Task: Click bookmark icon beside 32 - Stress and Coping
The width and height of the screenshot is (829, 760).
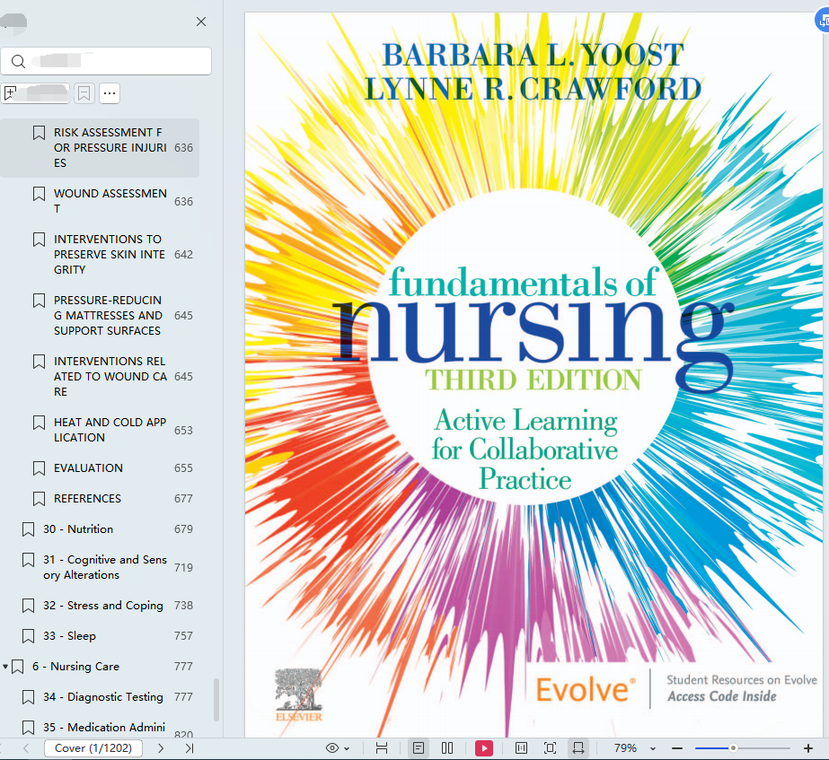Action: (x=28, y=606)
